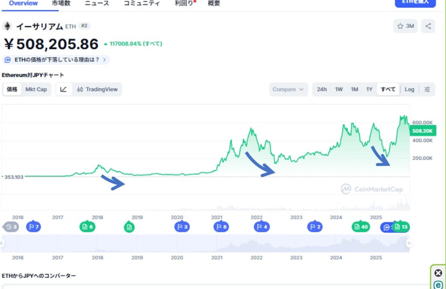The height and width of the screenshot is (289, 446).
Task: Select the 1Y time range
Action: coord(369,89)
